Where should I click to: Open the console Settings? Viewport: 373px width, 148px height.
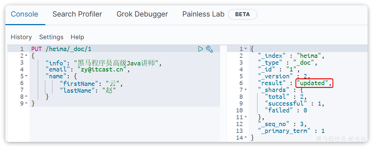(51, 37)
